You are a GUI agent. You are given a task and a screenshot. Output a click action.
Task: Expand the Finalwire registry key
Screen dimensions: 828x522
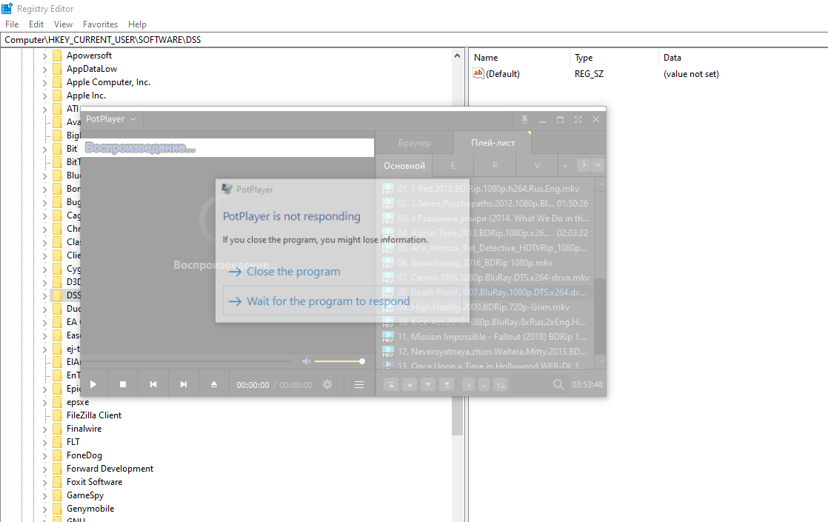click(x=45, y=429)
